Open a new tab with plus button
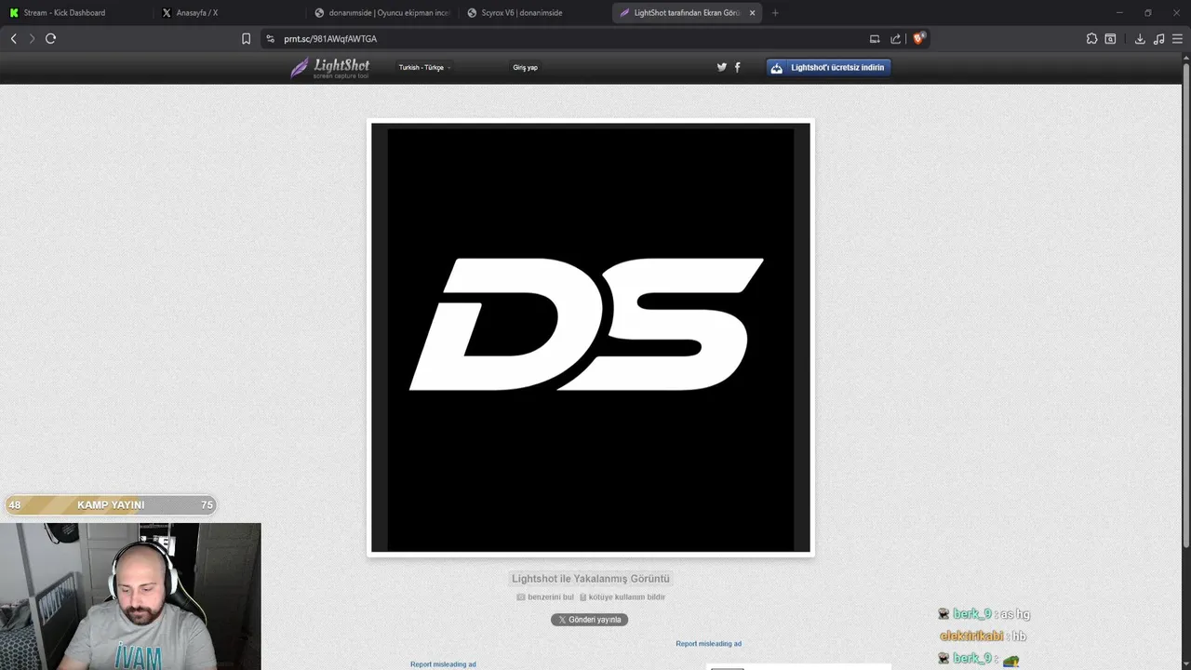The width and height of the screenshot is (1191, 670). click(x=775, y=13)
